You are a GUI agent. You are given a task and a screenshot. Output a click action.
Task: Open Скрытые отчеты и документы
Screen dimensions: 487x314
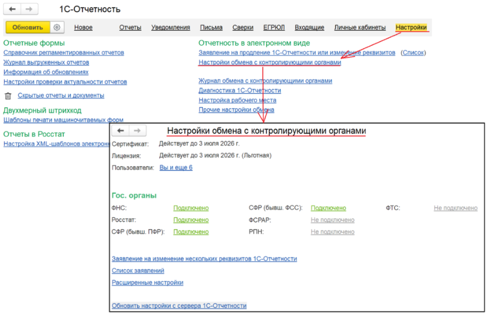61,96
